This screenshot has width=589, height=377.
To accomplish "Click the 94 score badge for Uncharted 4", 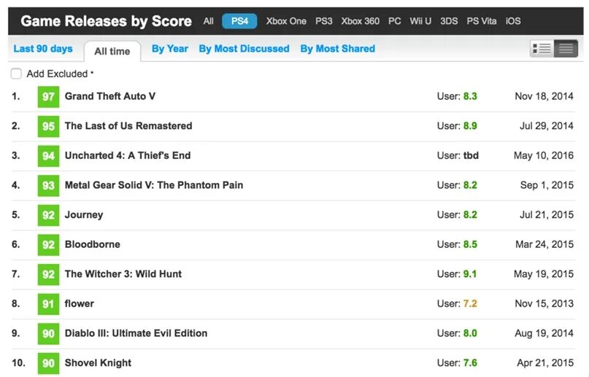I will [x=48, y=156].
